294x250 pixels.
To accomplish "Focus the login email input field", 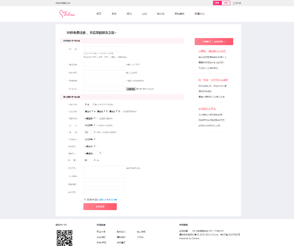I will [x=105, y=81].
